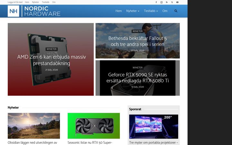
Task: Open the Bethesda bekräftar Fallout 5 article
Action: tap(138, 41)
